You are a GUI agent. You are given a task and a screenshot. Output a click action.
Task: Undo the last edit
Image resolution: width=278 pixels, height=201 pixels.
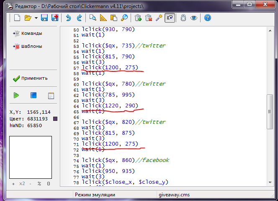coord(68,18)
